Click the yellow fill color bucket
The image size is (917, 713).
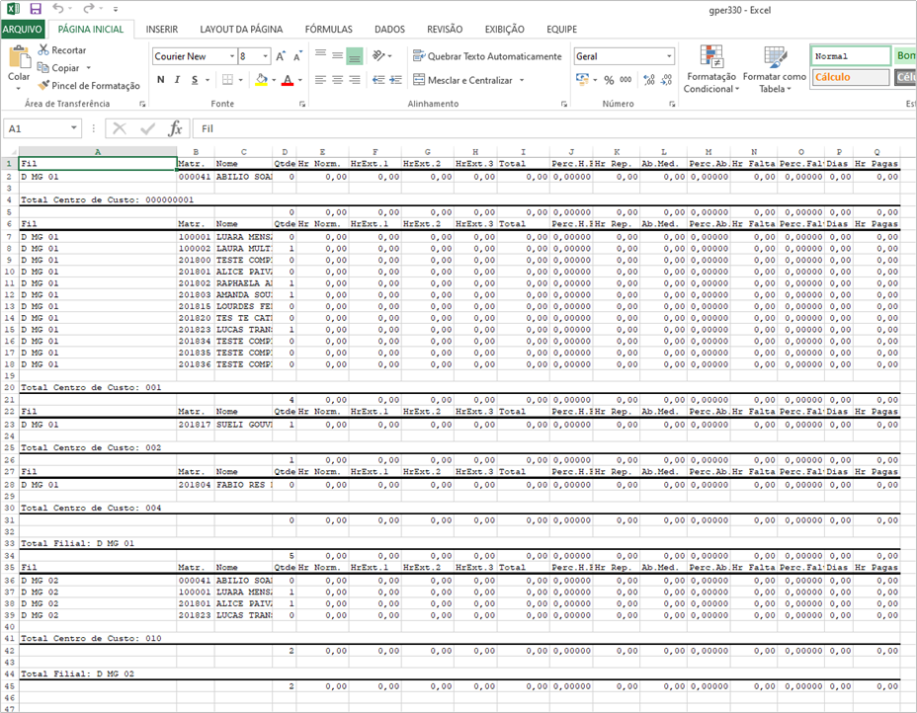pos(262,79)
